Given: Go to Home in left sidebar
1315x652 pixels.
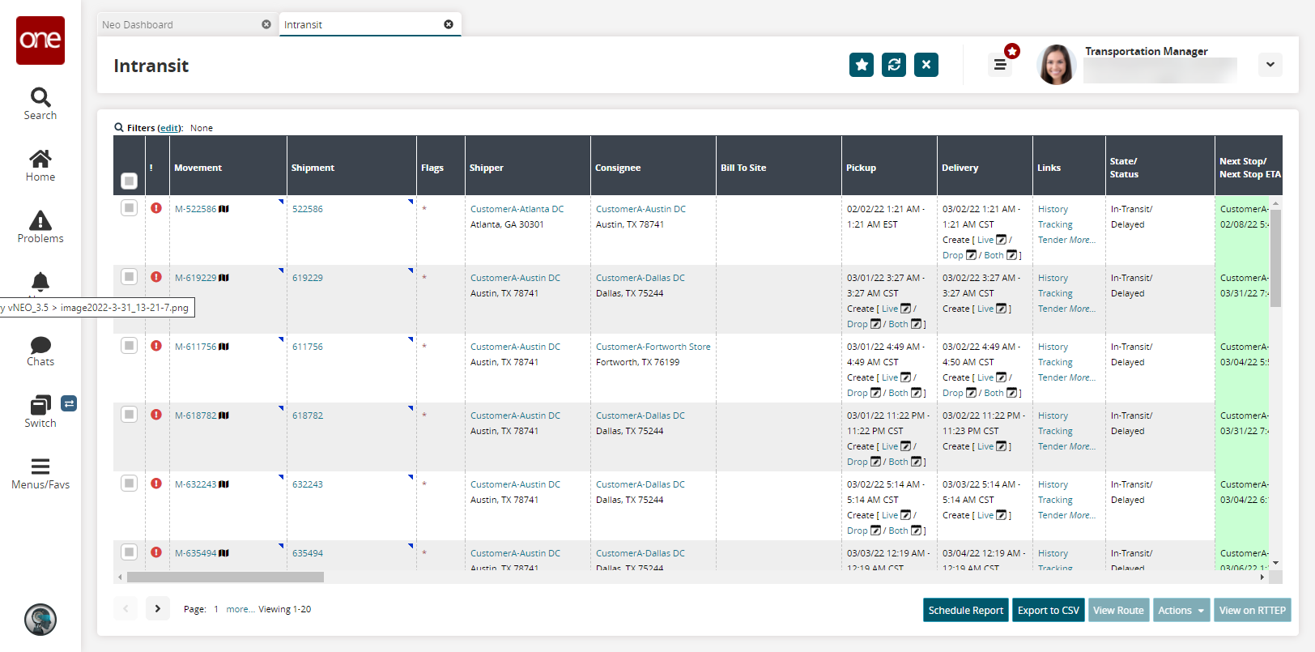Looking at the screenshot, I should point(40,160).
